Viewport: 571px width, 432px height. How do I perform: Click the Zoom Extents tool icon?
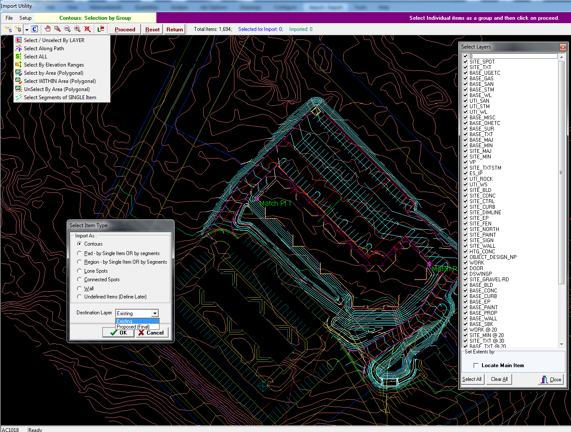[x=87, y=29]
